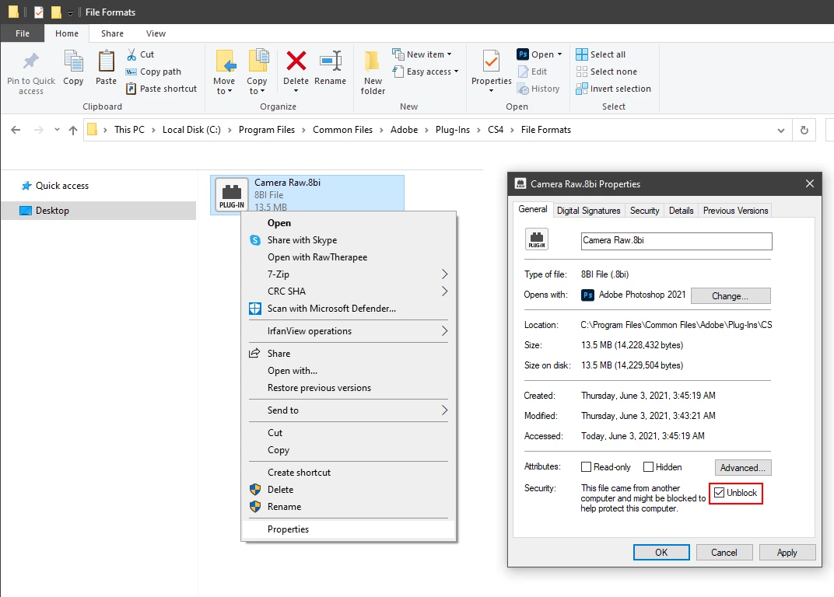Image resolution: width=834 pixels, height=597 pixels.
Task: Click Select all in ribbon
Action: [601, 54]
